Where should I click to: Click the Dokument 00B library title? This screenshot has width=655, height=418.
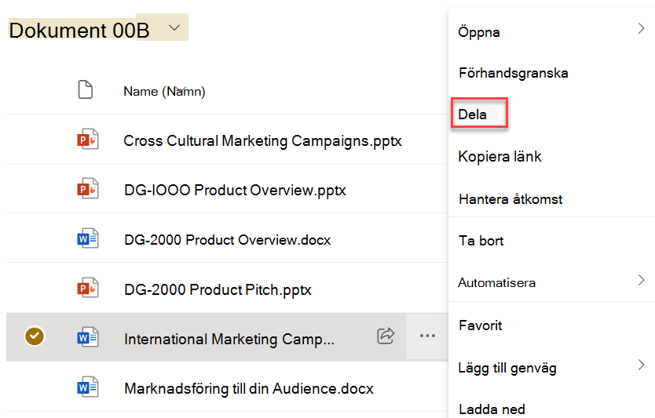(79, 31)
